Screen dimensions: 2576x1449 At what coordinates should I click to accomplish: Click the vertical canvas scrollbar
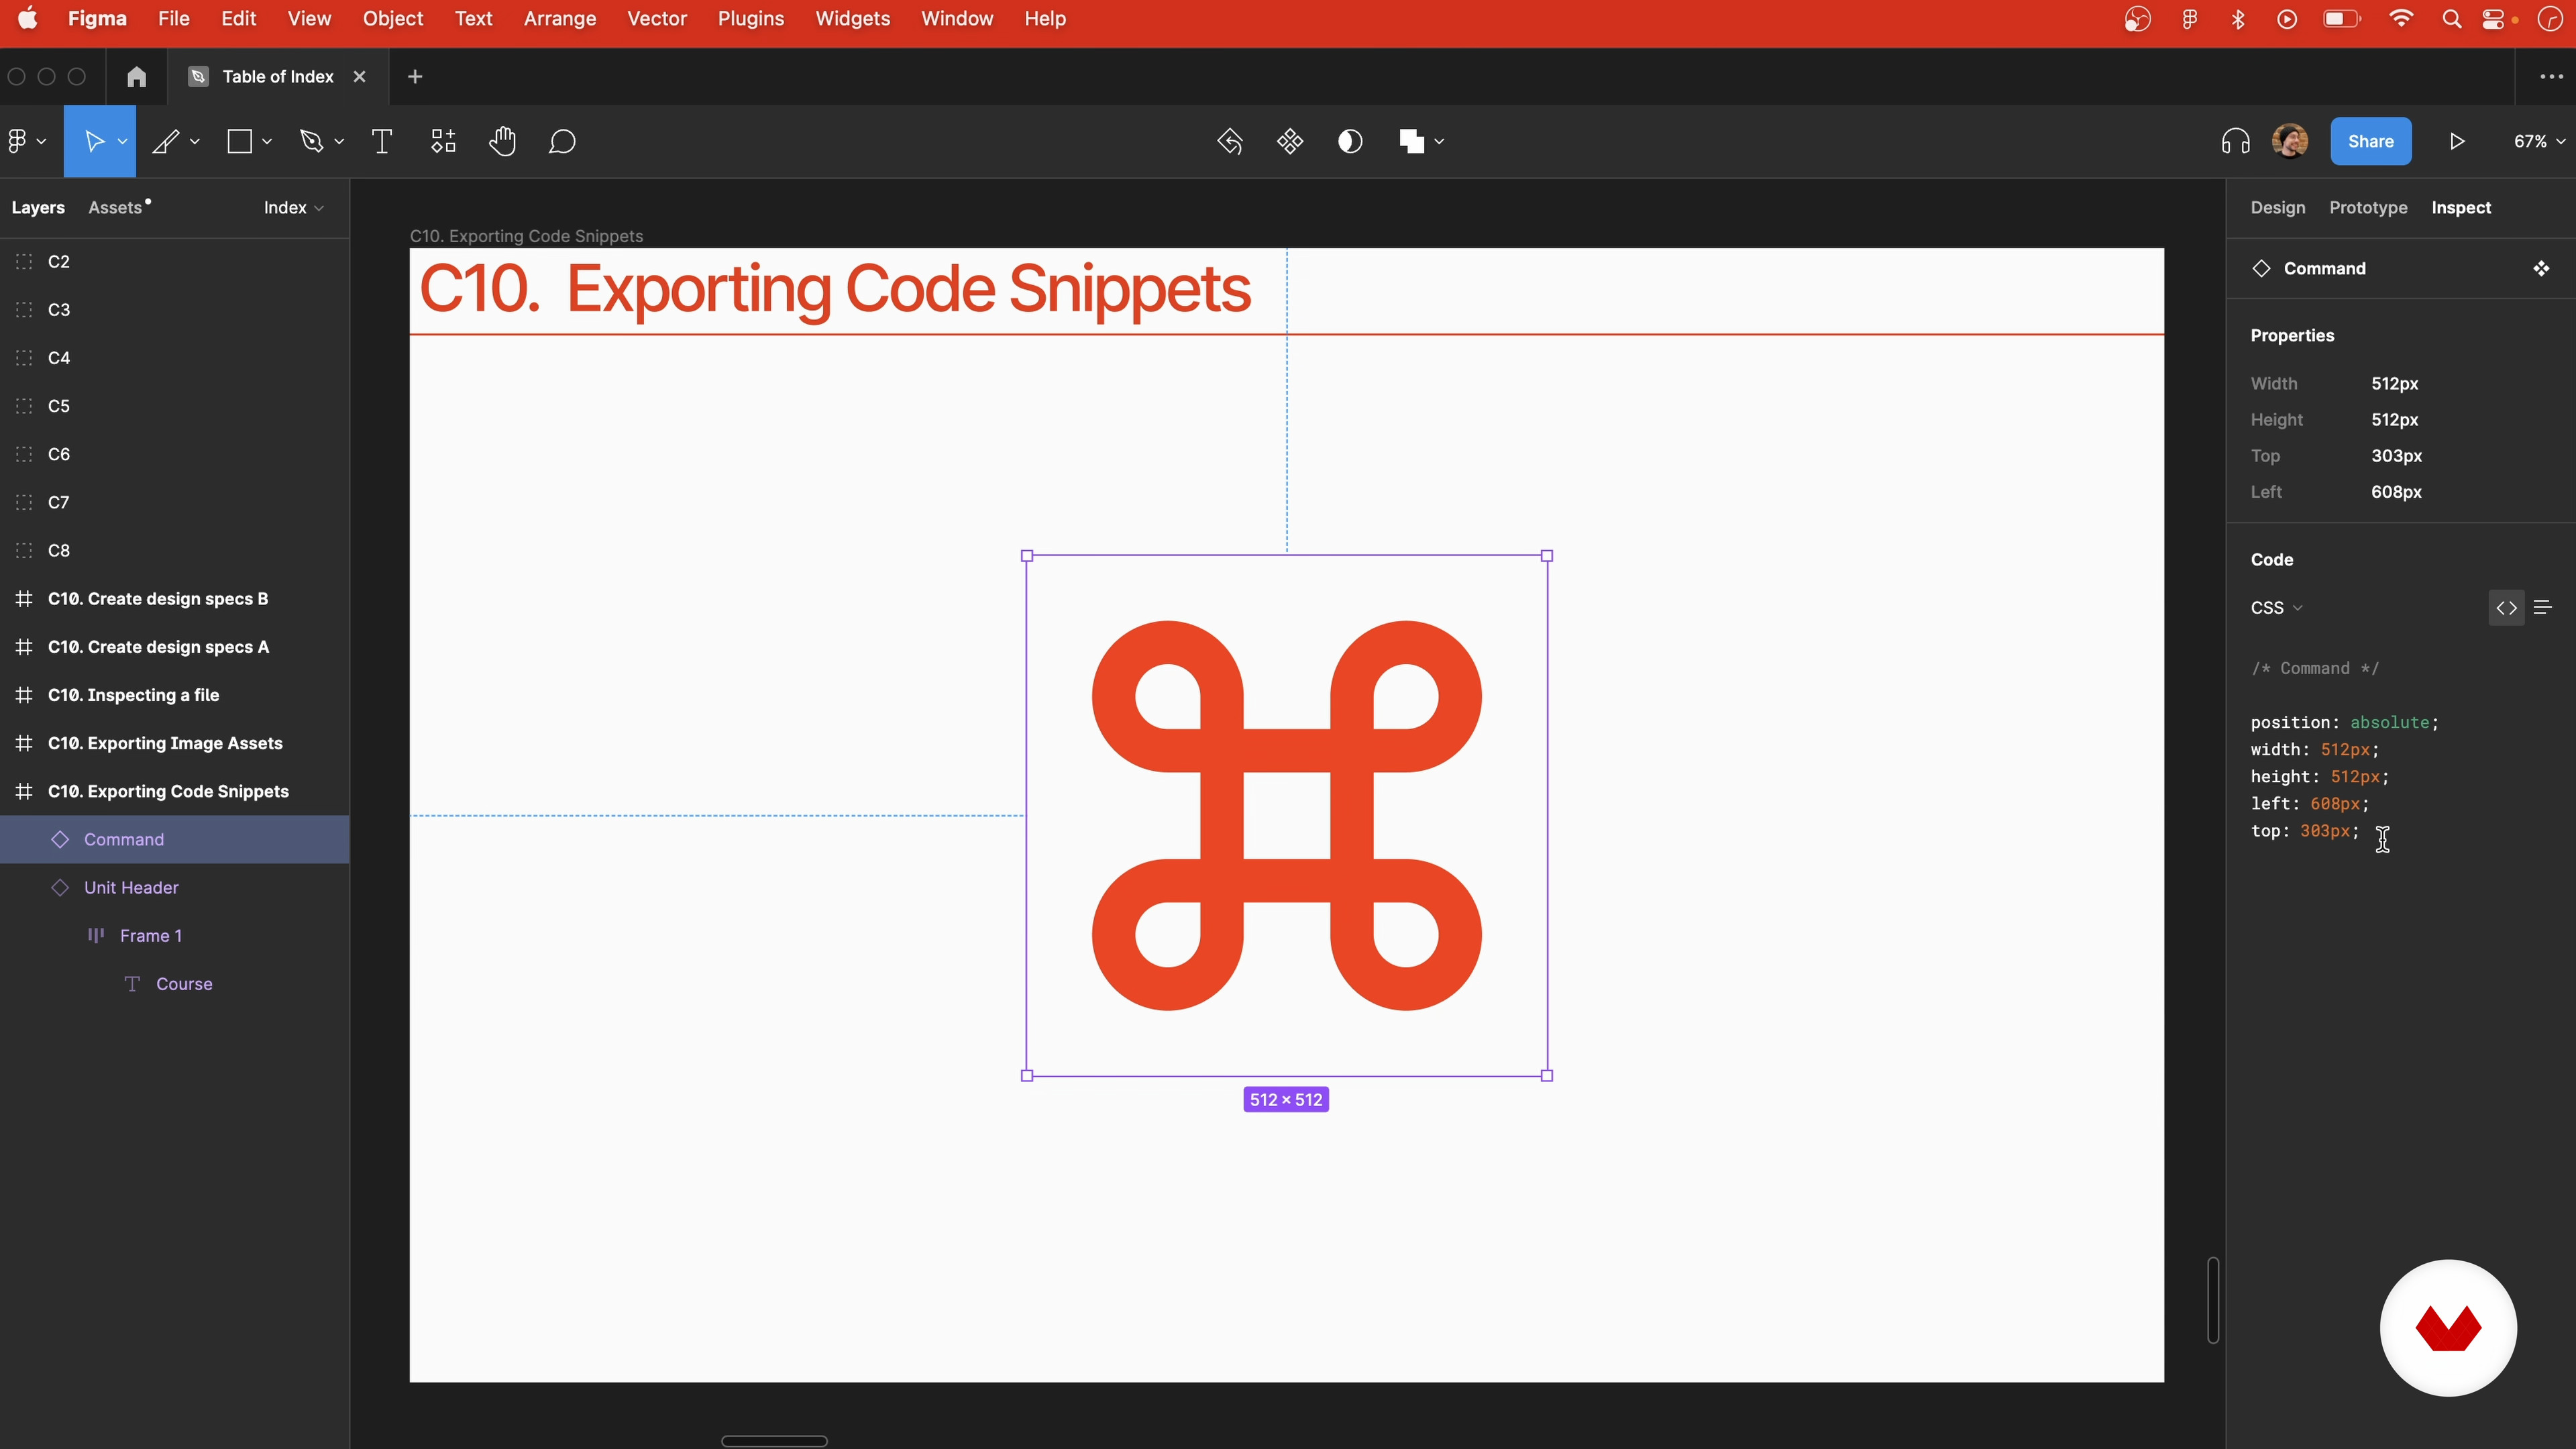[x=2213, y=1300]
